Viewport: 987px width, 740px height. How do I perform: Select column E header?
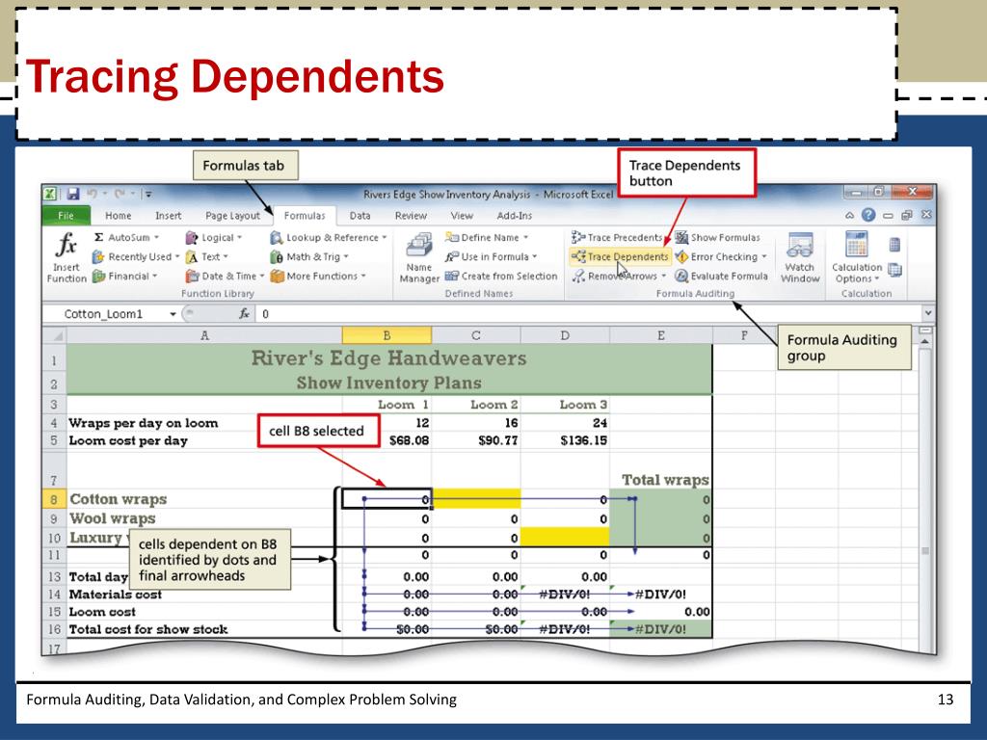coord(661,335)
